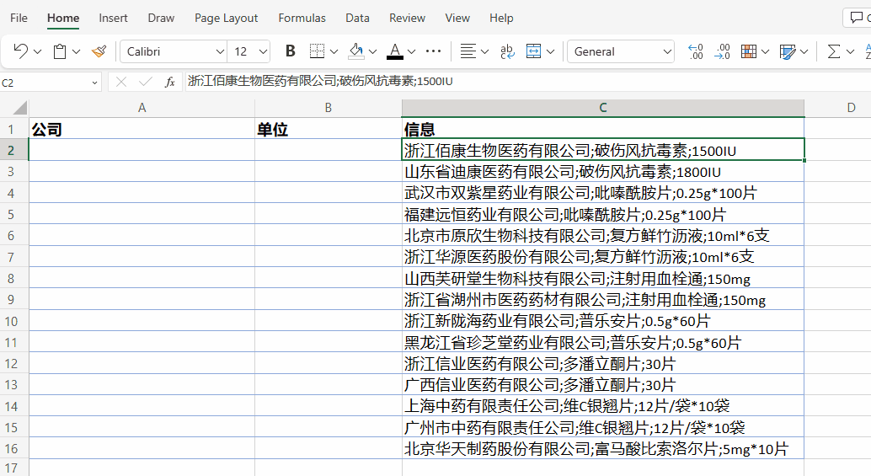This screenshot has width=871, height=476.
Task: Expand the Borders options arrow
Action: pos(334,51)
